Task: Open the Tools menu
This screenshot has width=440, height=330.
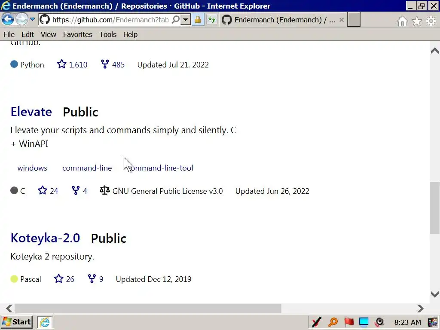Action: (x=108, y=34)
